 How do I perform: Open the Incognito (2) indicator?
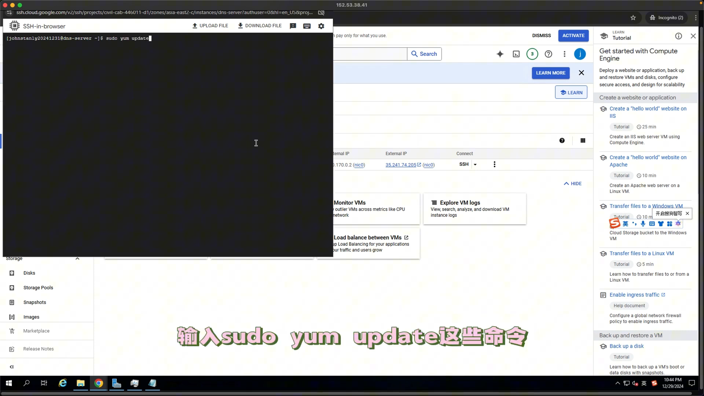pyautogui.click(x=667, y=18)
